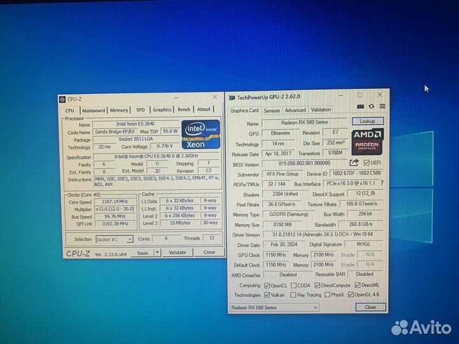Click the Memory Type value GDDR5 (Samsung)
The height and width of the screenshot is (344, 459).
289,214
